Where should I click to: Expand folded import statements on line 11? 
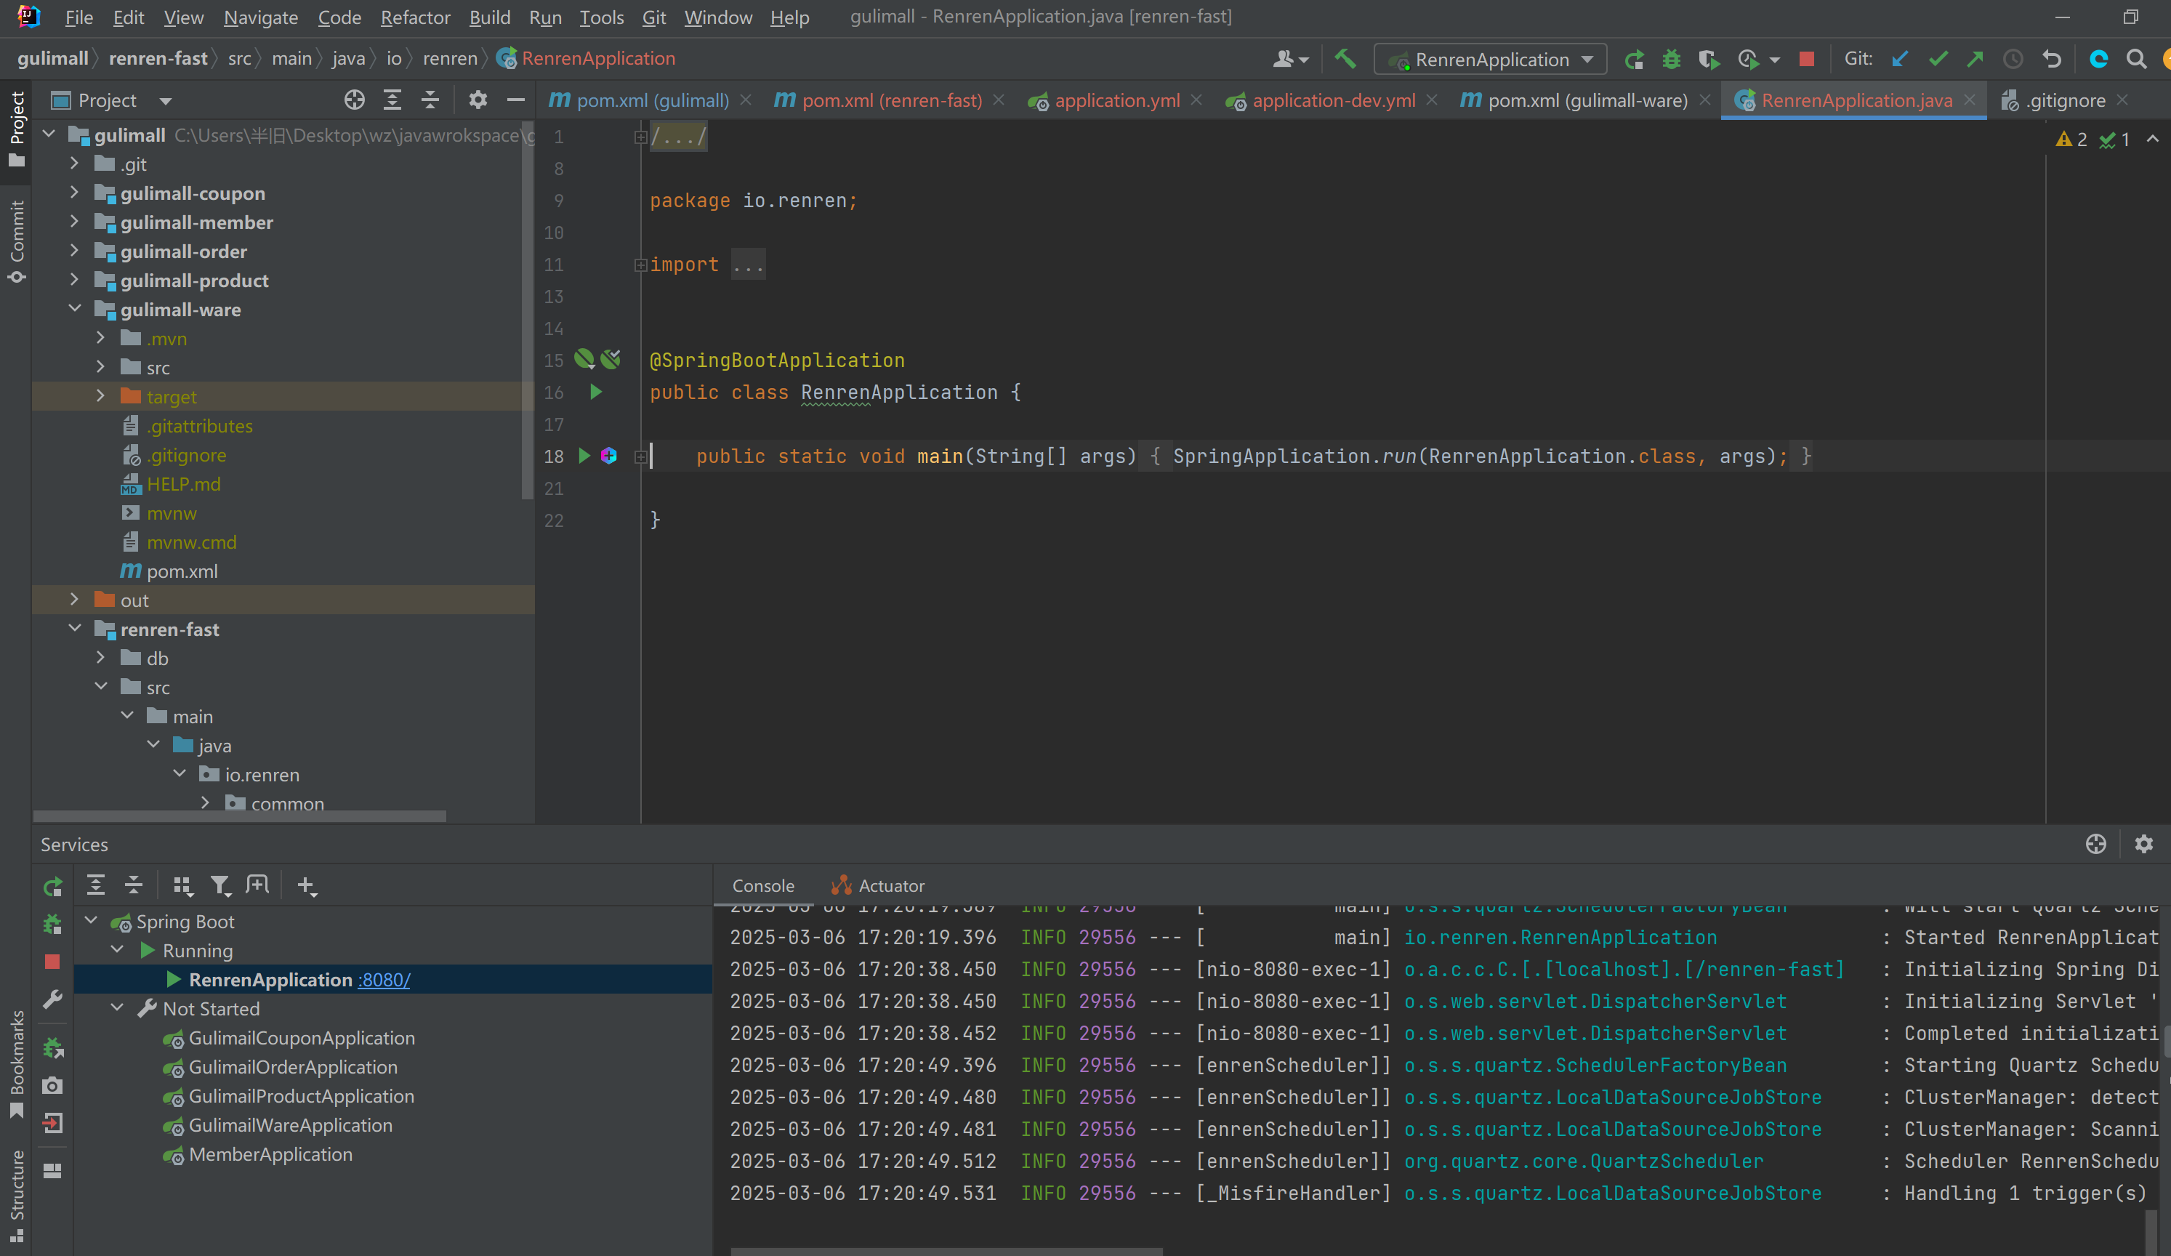point(640,265)
